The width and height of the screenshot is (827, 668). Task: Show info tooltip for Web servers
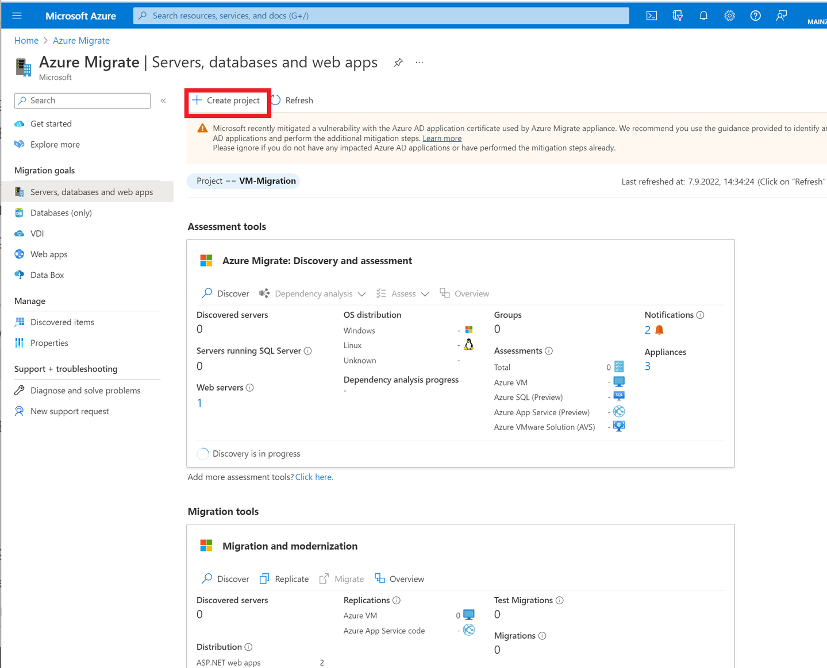(x=250, y=388)
